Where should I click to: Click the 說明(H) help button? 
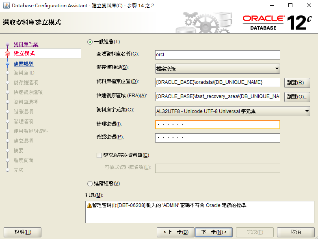[22, 232]
